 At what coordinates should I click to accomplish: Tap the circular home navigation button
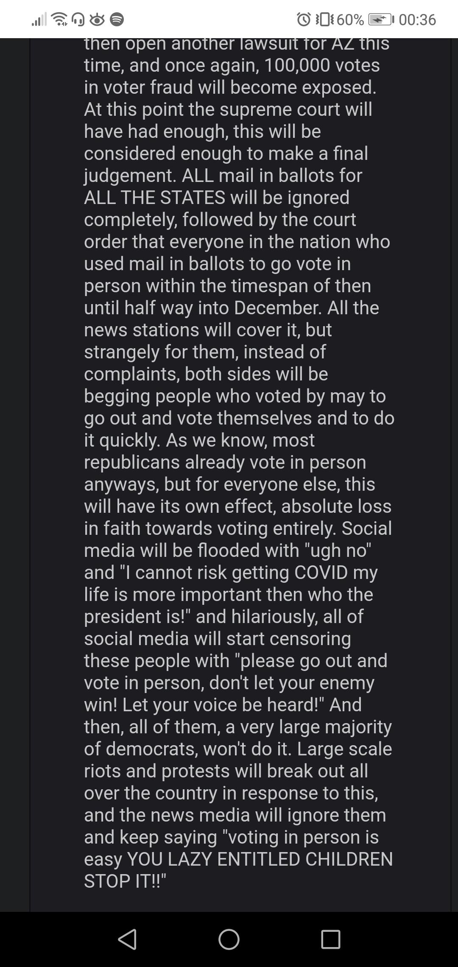pos(229,939)
